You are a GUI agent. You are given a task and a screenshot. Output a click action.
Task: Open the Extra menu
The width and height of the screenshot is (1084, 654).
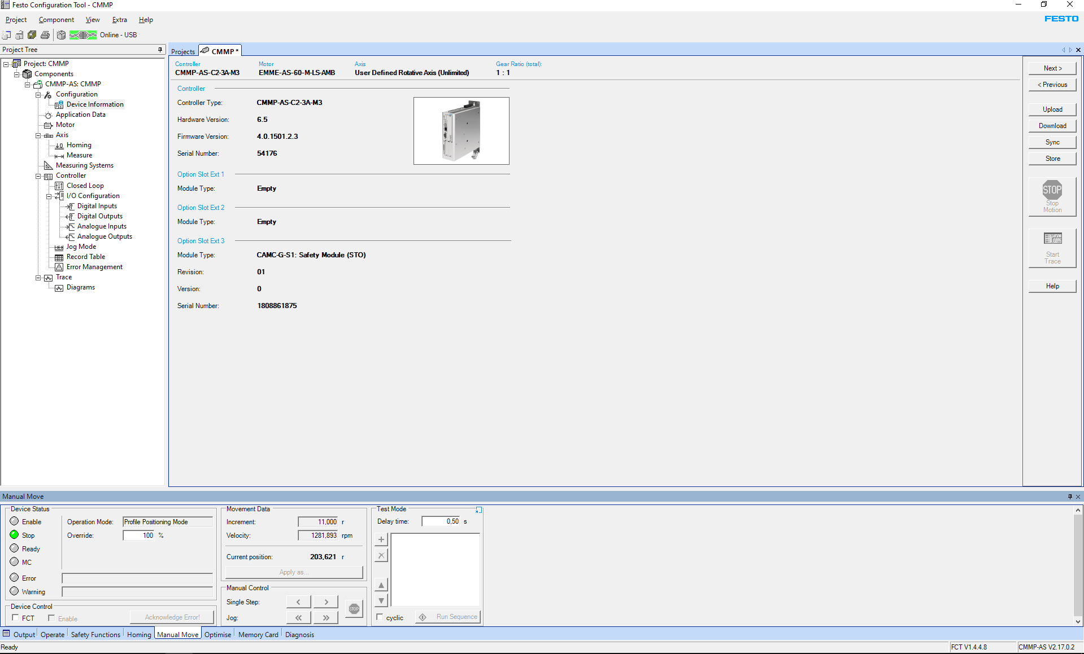[x=119, y=20]
